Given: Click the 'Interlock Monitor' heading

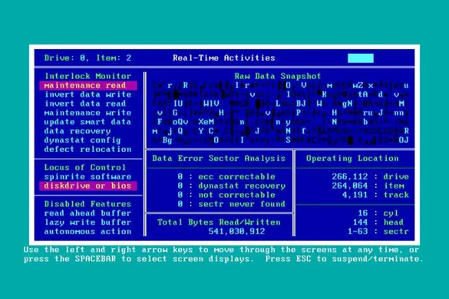Looking at the screenshot, I should click(x=88, y=76).
